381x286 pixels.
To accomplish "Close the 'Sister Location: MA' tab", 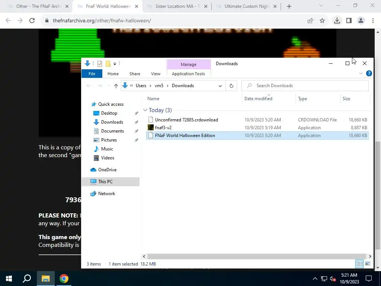I will click(205, 7).
